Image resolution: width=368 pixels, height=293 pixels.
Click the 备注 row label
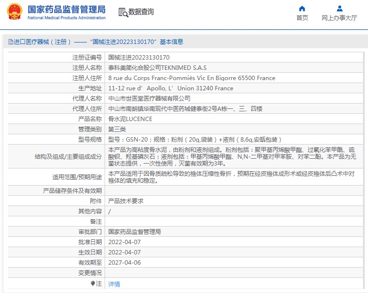click(96, 221)
